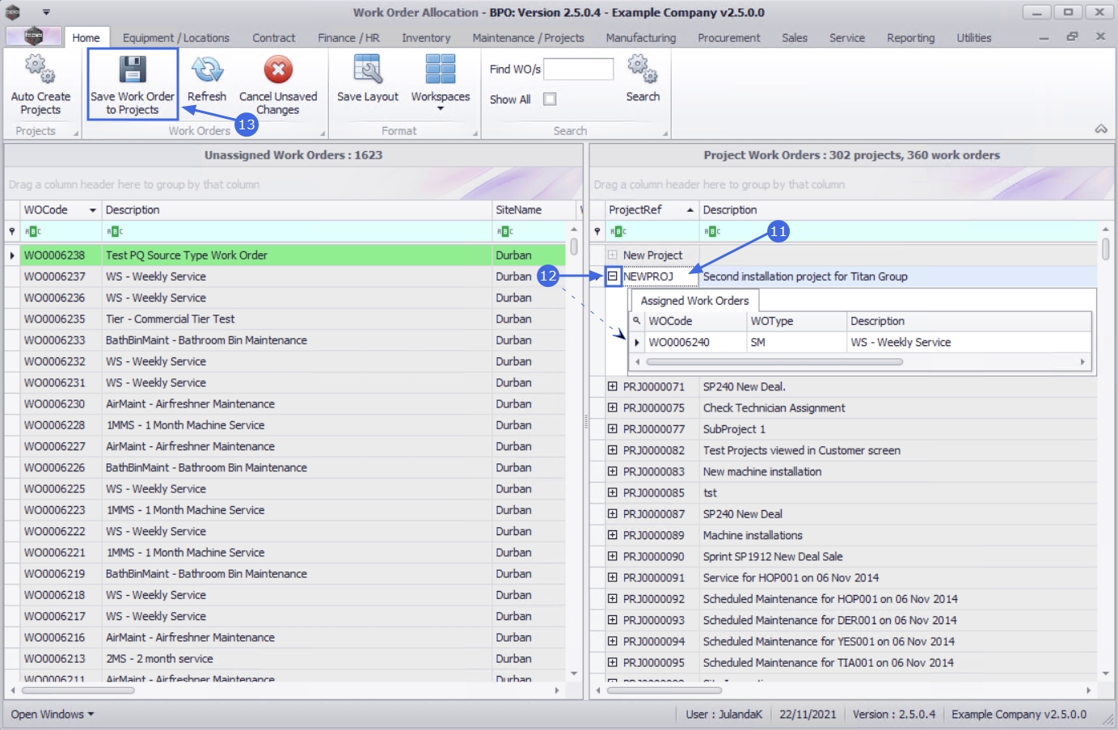Sort by the WOType column header
Image resolution: width=1118 pixels, height=730 pixels.
click(796, 321)
